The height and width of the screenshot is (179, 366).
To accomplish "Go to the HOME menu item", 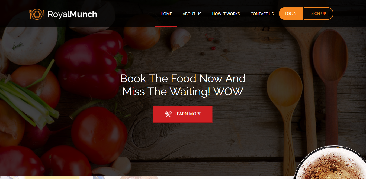I will [166, 14].
